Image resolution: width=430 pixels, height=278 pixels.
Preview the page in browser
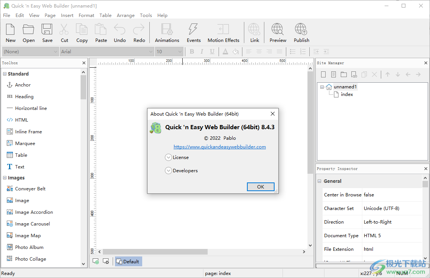point(278,32)
